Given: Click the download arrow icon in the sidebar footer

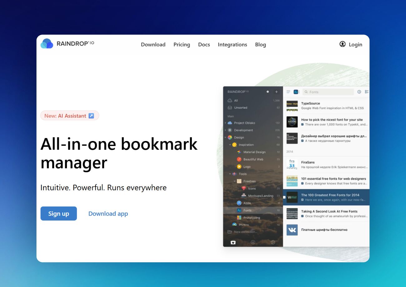Looking at the screenshot, I should [253, 242].
